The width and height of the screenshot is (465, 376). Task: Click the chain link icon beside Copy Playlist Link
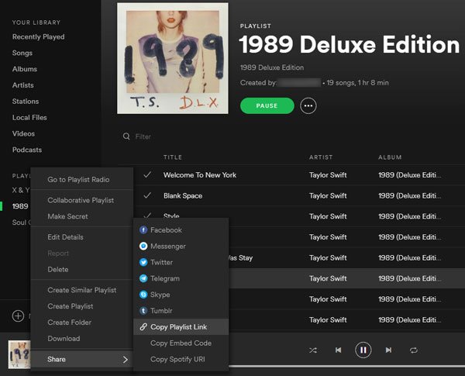(143, 326)
